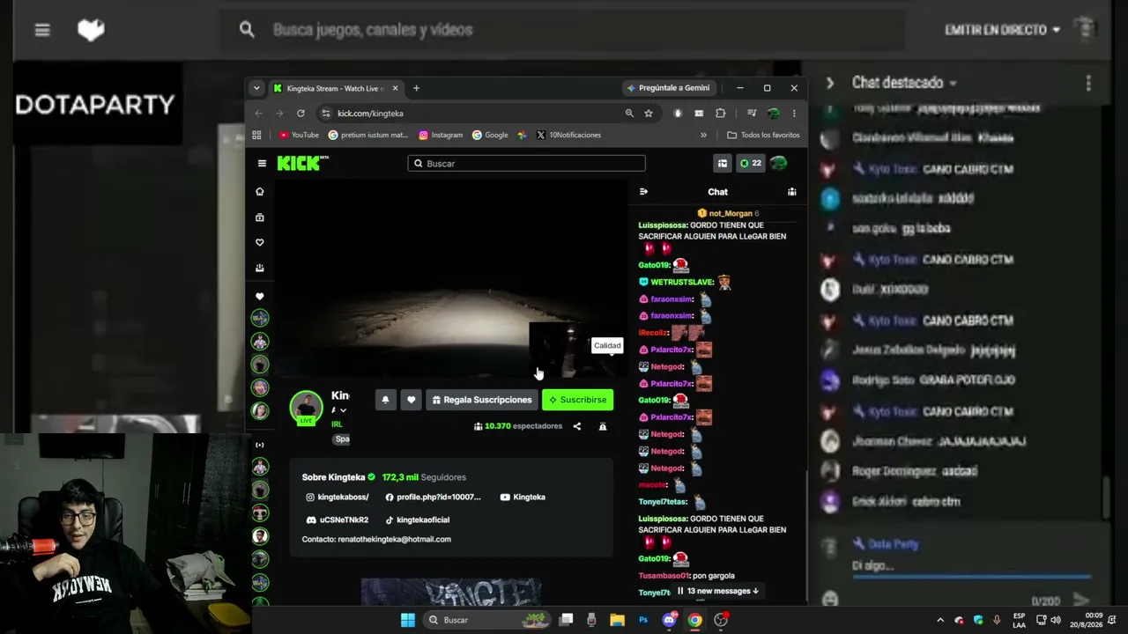This screenshot has width=1128, height=634.
Task: Click the YouTube chat Di algo... input
Action: 969,566
